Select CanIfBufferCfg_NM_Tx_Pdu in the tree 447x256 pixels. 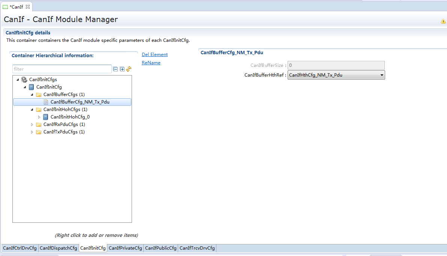click(80, 102)
